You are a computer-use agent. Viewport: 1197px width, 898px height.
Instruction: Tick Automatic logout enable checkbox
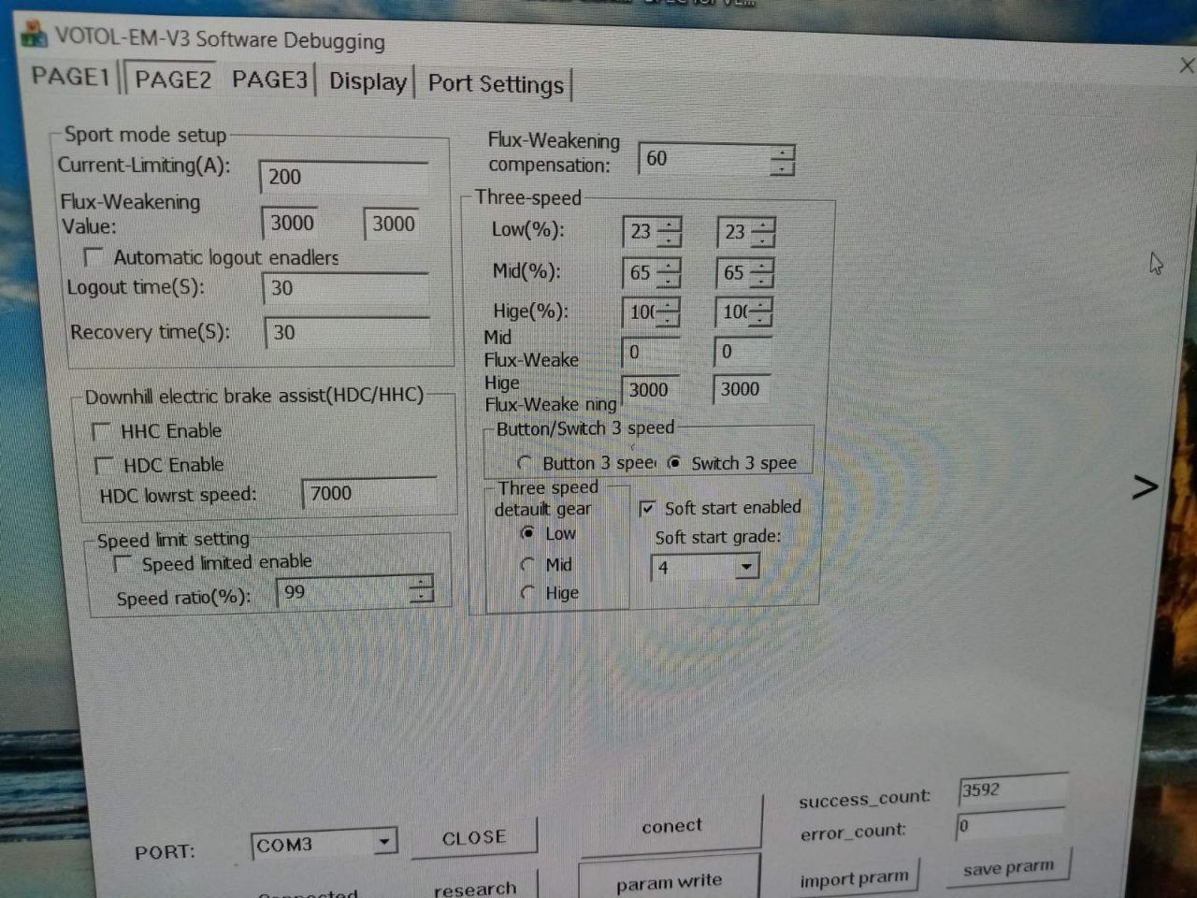(x=94, y=256)
